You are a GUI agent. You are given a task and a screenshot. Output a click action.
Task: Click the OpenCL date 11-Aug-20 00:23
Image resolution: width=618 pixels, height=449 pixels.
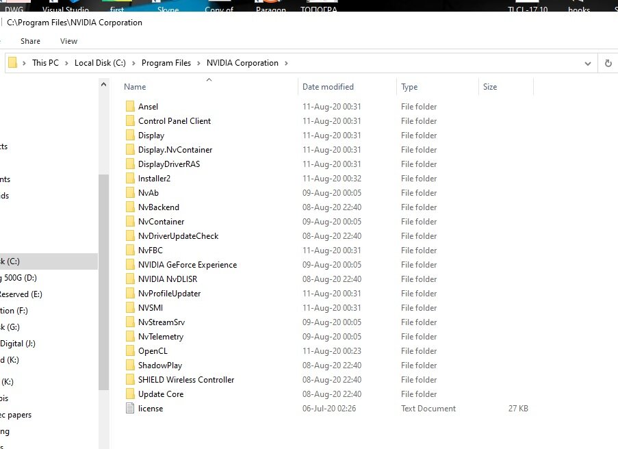click(331, 351)
